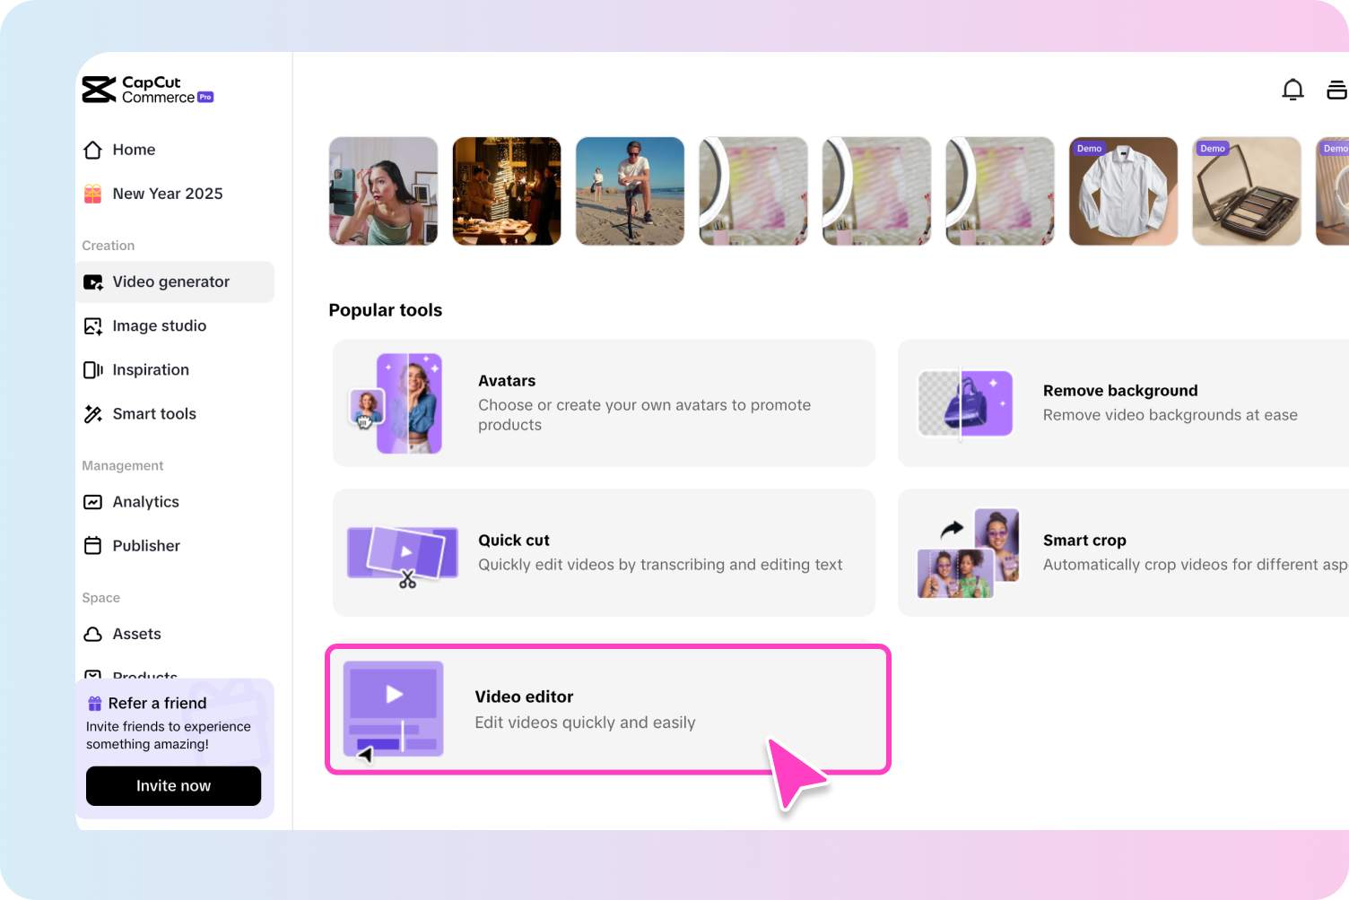Click the Video generator sidebar icon
This screenshot has height=900, width=1349.
point(93,281)
